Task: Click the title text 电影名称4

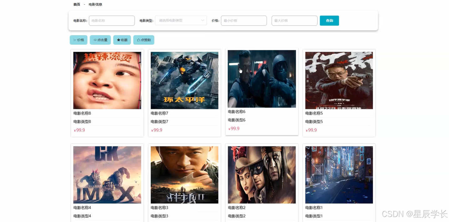Action: 82,208
